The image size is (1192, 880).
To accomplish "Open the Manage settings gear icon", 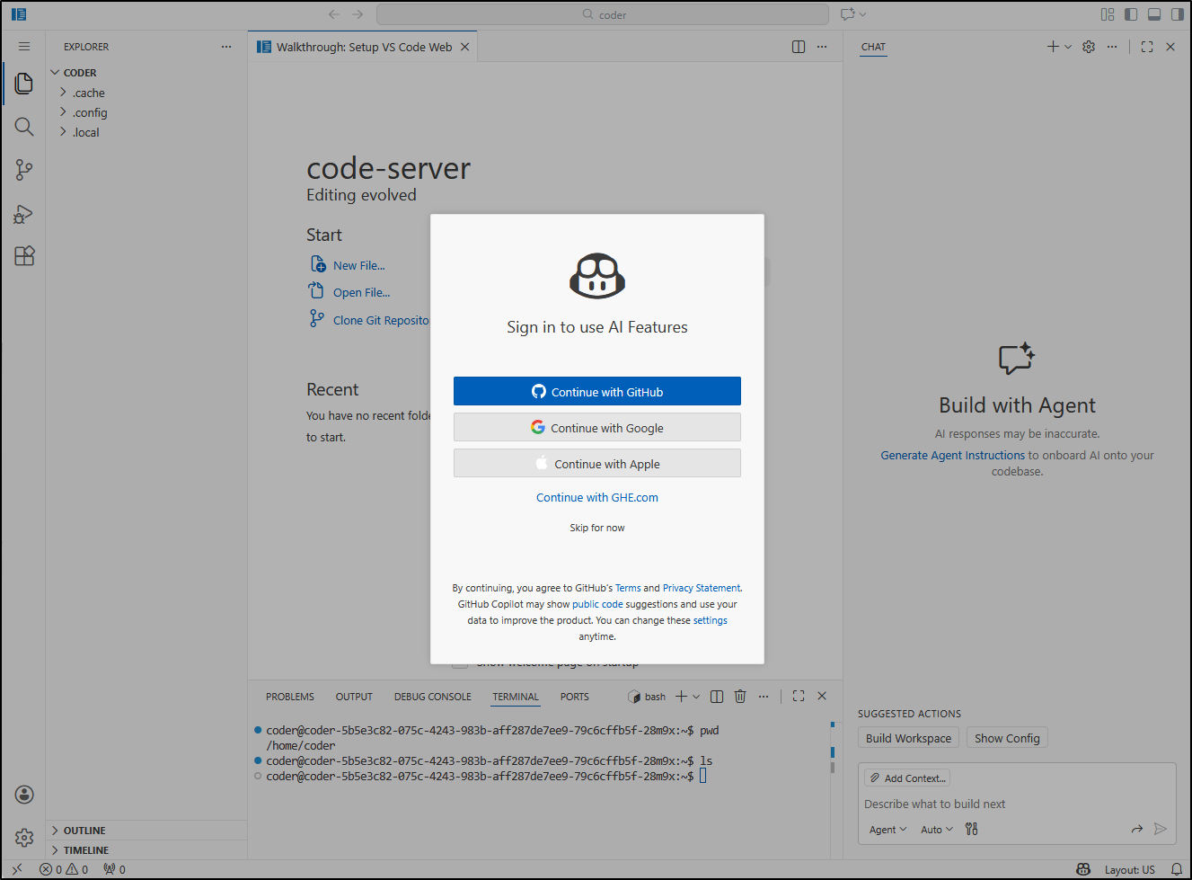I will (x=23, y=837).
